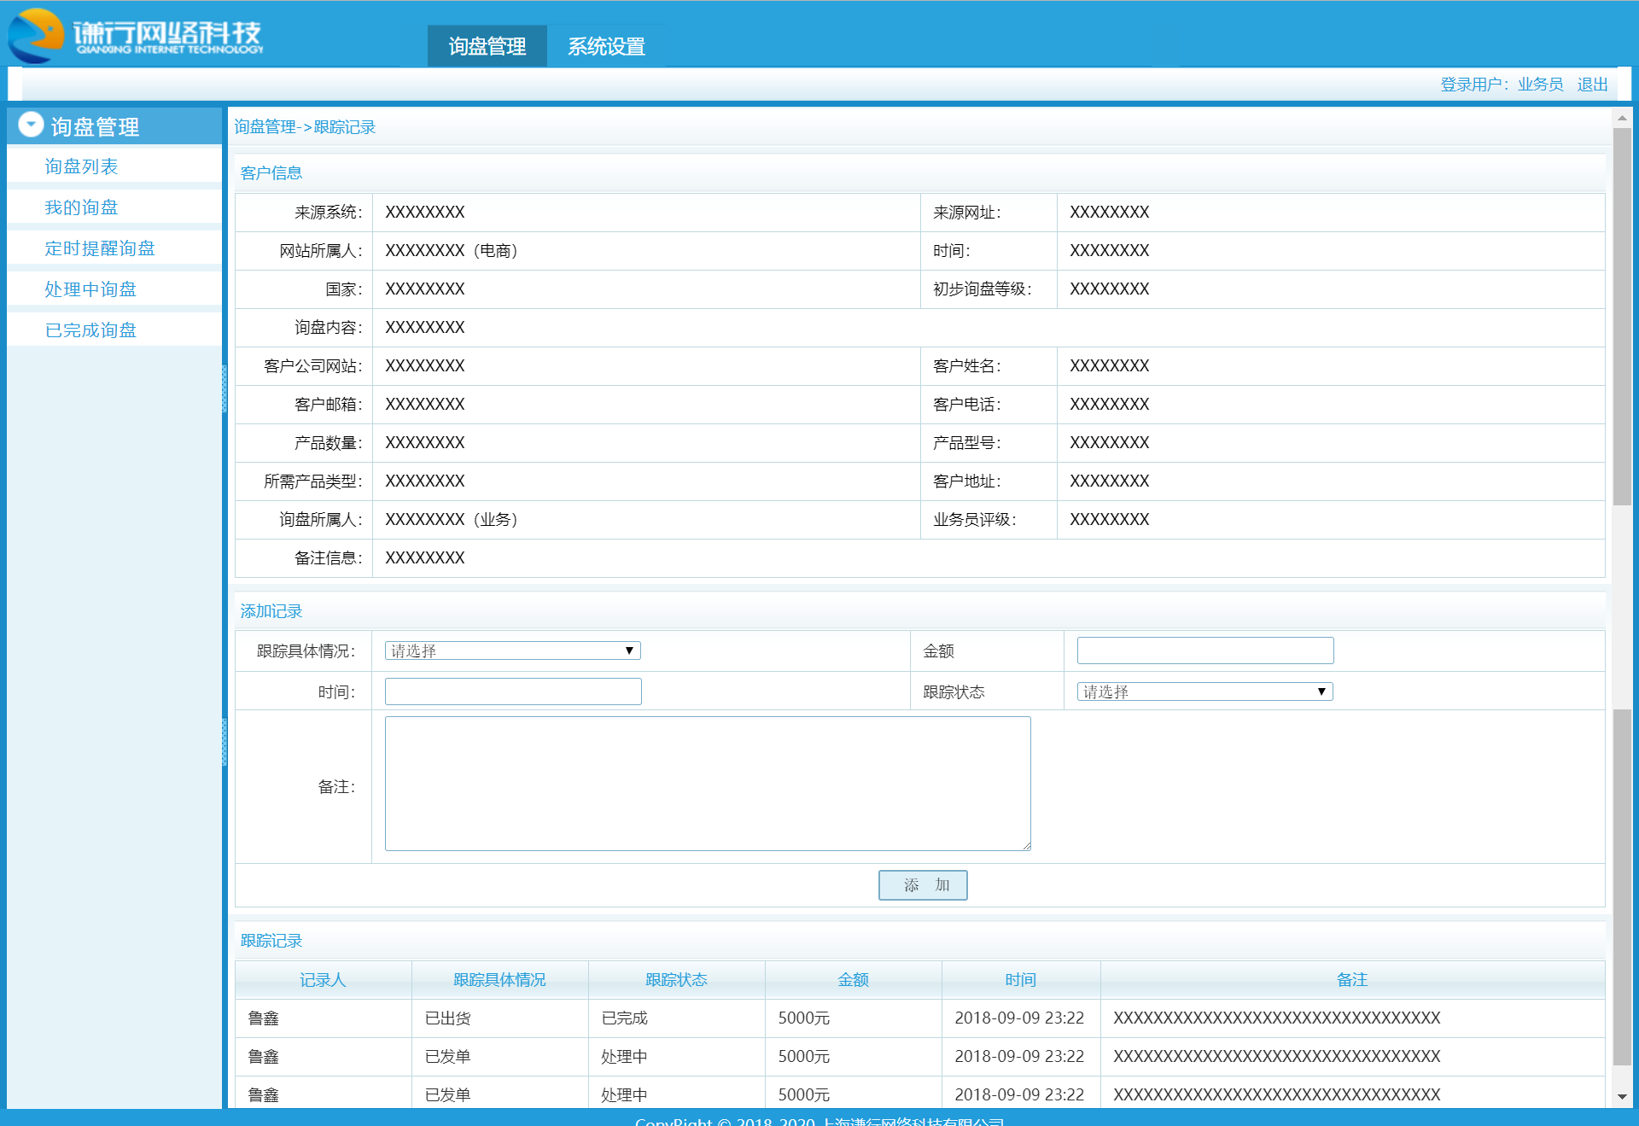Click the 询盘管理->跟踪记录 breadcrumb

[305, 127]
